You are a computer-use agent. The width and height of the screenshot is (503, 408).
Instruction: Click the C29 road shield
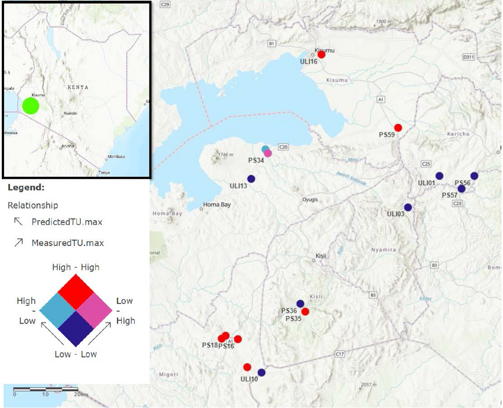click(x=165, y=4)
